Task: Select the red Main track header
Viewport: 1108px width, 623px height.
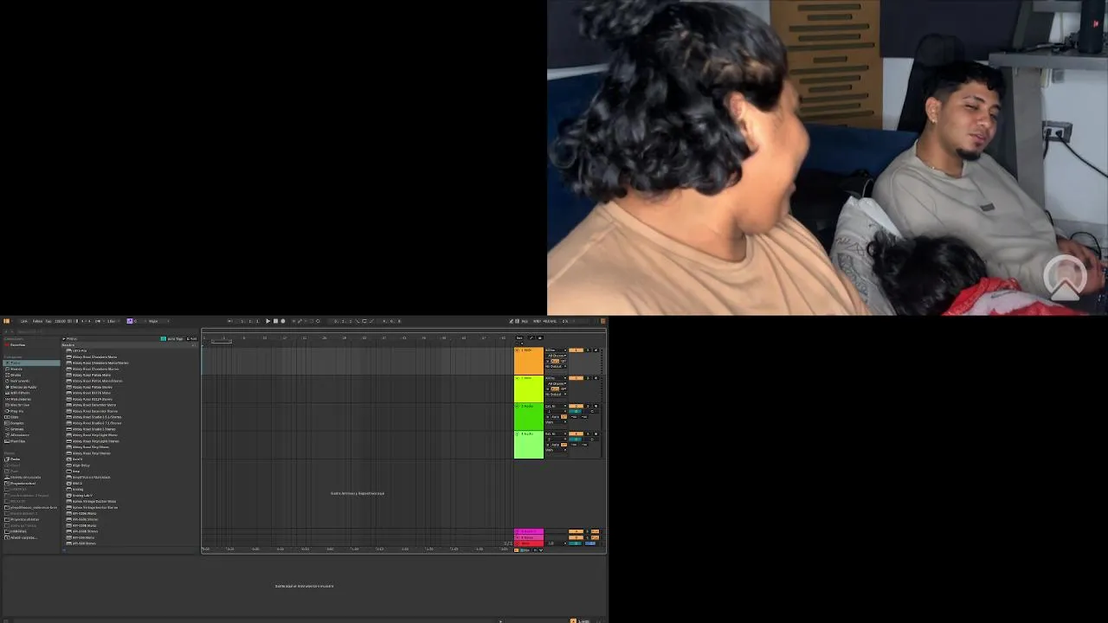Action: (529, 543)
